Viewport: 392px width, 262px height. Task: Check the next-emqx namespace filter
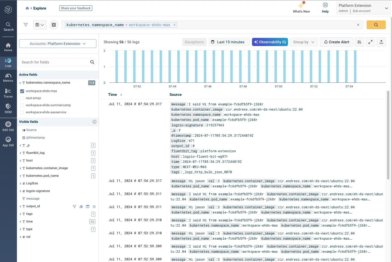(x=22, y=98)
